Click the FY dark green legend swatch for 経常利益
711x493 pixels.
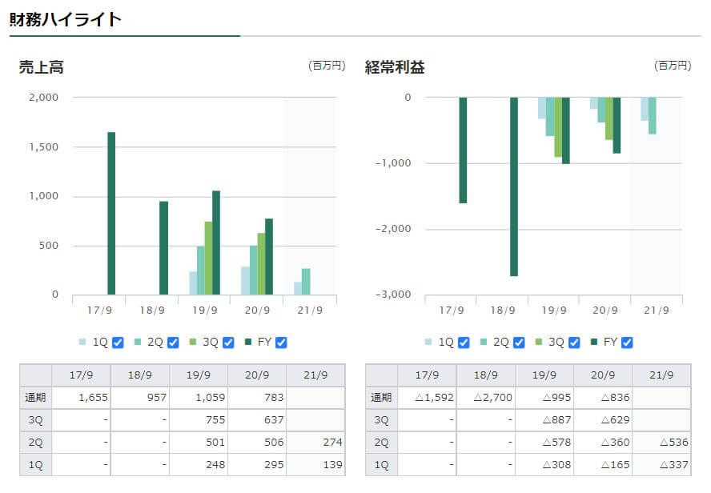(x=594, y=342)
